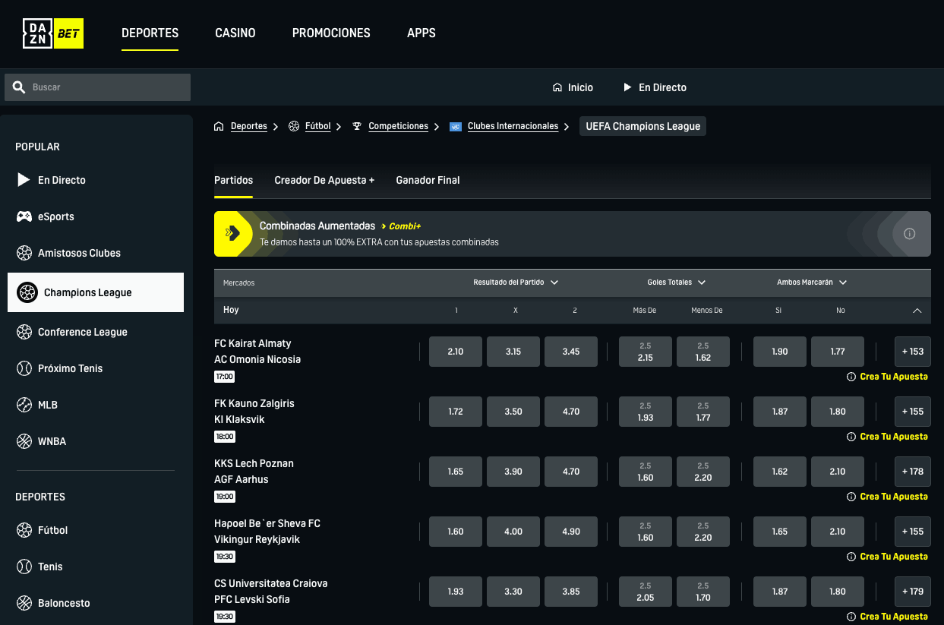Click the search magnifier icon
Screen dimensions: 944x625
[x=19, y=87]
